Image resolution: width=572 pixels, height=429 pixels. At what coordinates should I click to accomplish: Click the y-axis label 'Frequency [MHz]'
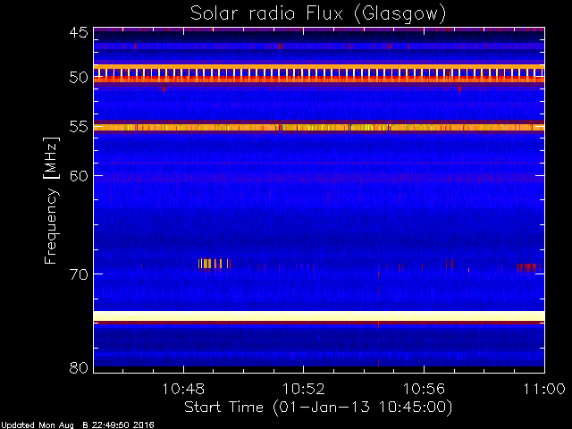51,200
